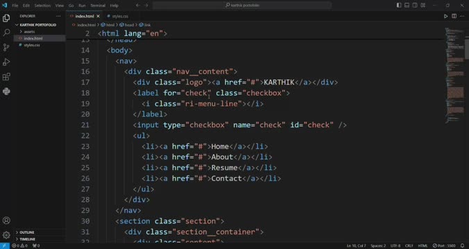Open the Extensions view

click(x=6, y=77)
